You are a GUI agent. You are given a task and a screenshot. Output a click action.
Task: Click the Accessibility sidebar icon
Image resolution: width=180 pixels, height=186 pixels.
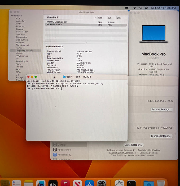point(55,155)
